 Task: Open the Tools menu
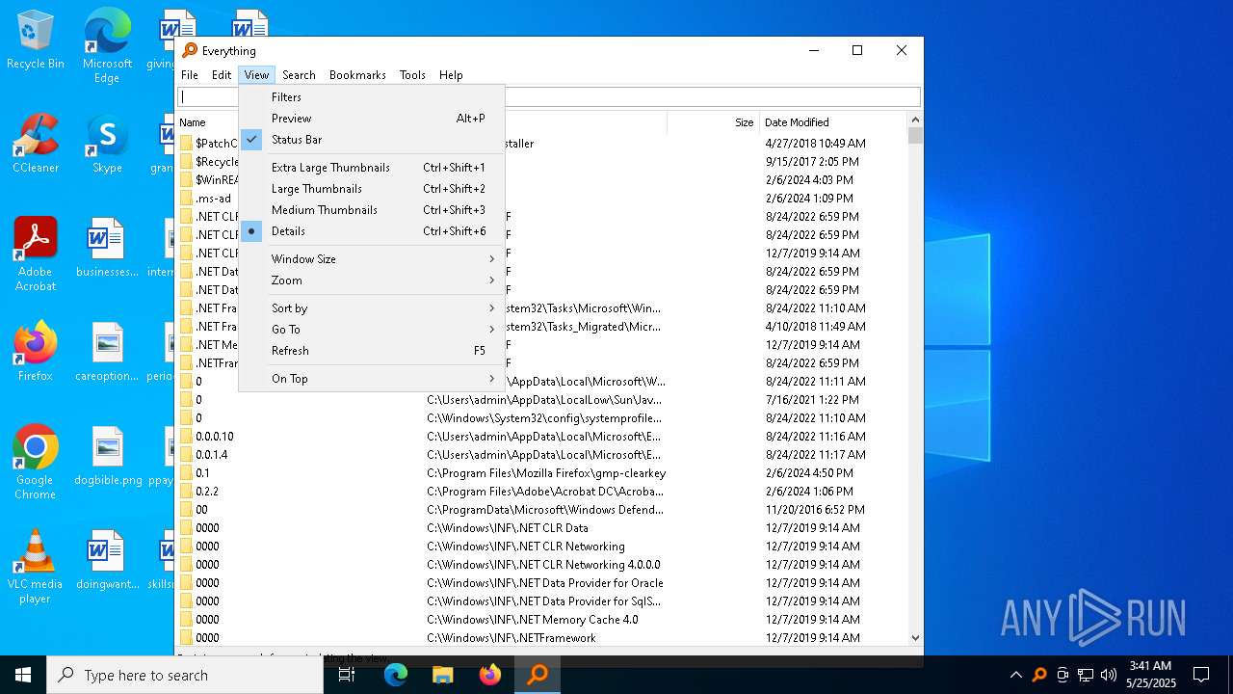coord(412,75)
